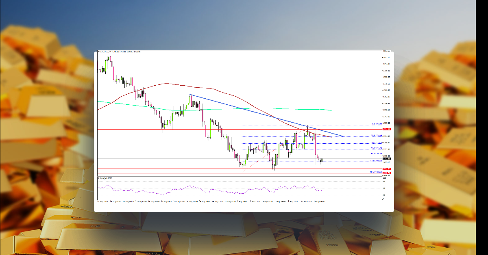Click the highlighted red price tag near 1721
Viewport: 488px width, 255px height.
(x=386, y=129)
